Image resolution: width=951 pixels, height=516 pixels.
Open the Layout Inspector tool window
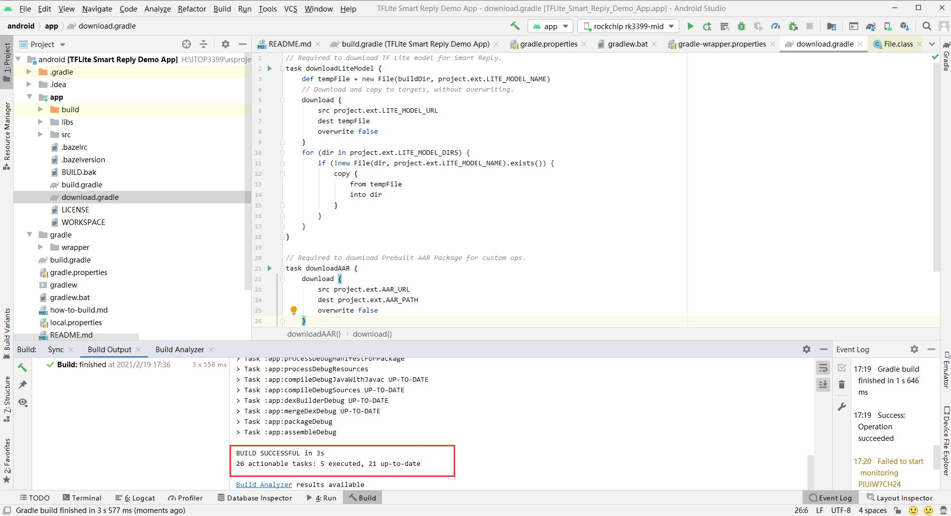(x=899, y=497)
